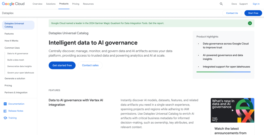Open the Release Notes sidebar link
The image size is (264, 135).
click(x=16, y=111)
